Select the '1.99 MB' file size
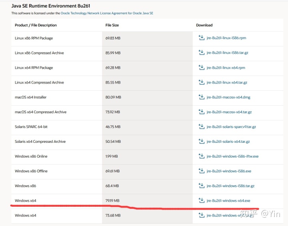288x226 pixels. point(112,156)
